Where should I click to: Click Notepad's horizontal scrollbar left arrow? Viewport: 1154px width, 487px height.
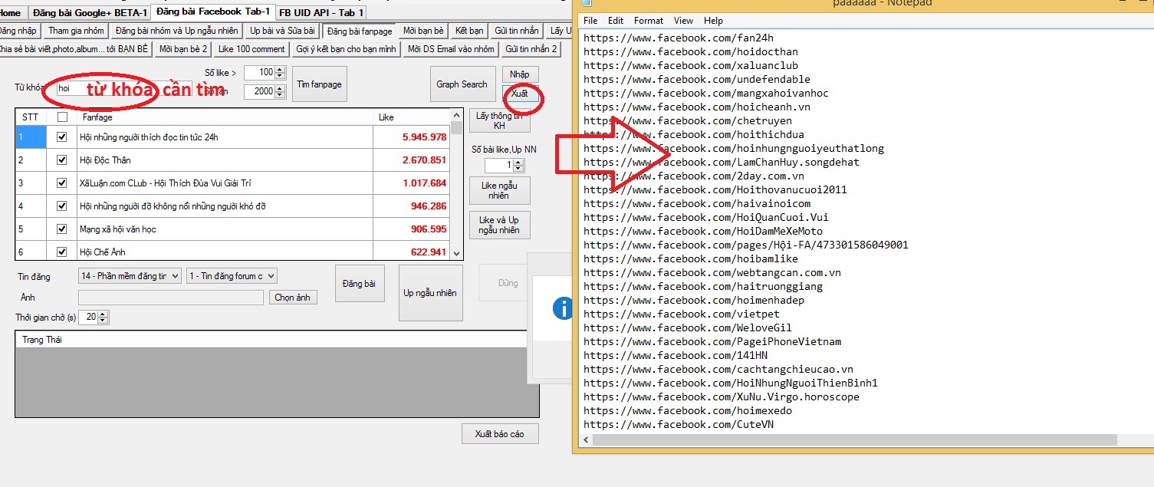(587, 440)
